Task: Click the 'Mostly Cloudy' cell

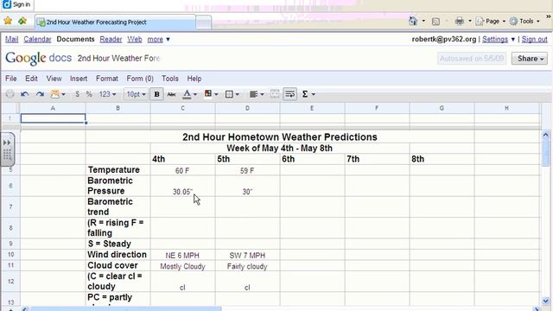Action: point(182,266)
